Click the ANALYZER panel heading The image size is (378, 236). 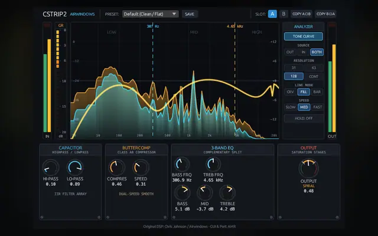[303, 27]
